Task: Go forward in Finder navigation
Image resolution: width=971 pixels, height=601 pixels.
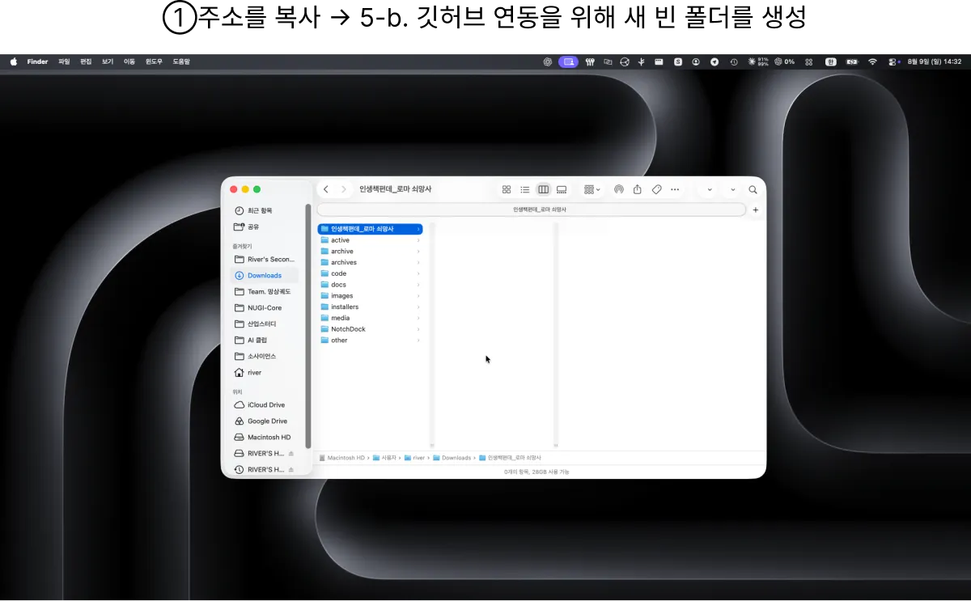Action: tap(344, 189)
